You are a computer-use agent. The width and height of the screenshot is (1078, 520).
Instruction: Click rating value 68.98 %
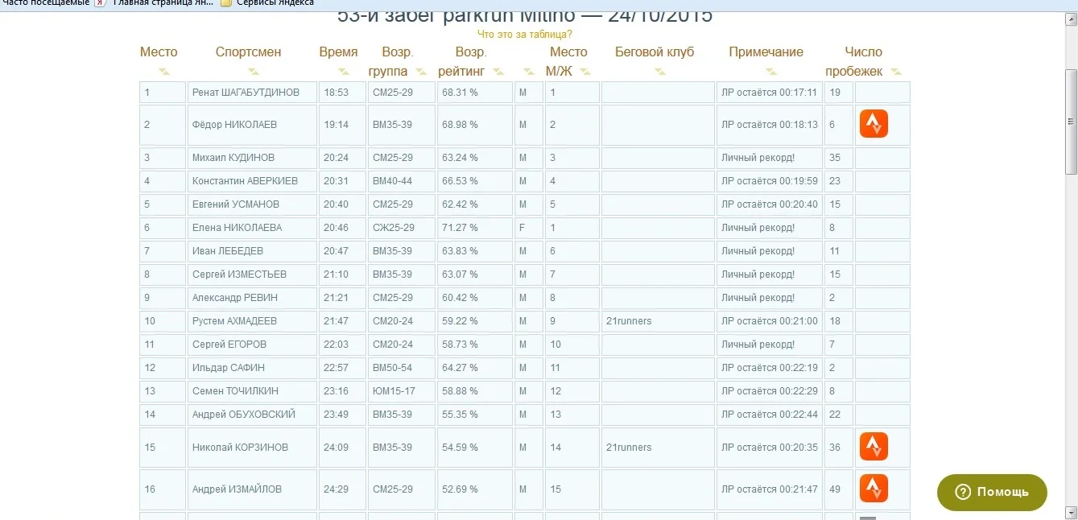pyautogui.click(x=460, y=125)
